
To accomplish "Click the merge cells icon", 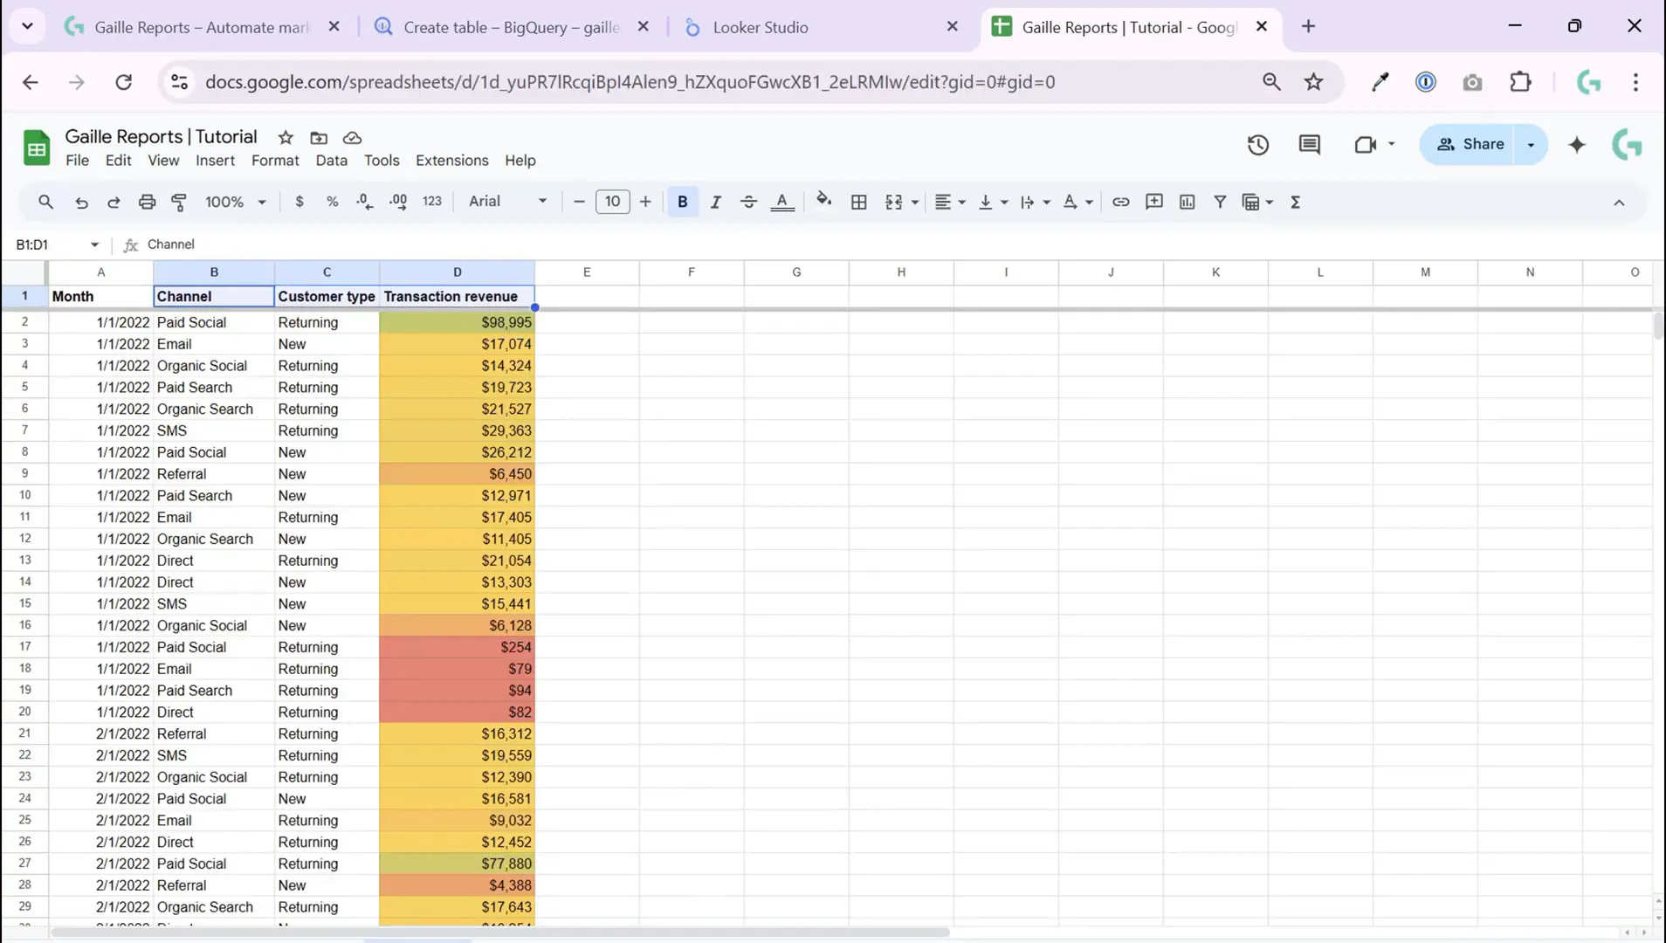I will pos(893,202).
